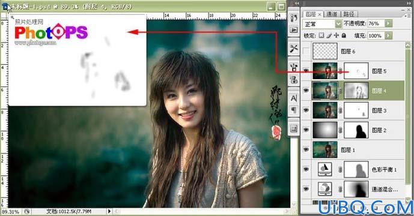Image resolution: width=414 pixels, height=216 pixels.
Task: Click the zoom percentage field 89.31%
Action: [x=11, y=212]
